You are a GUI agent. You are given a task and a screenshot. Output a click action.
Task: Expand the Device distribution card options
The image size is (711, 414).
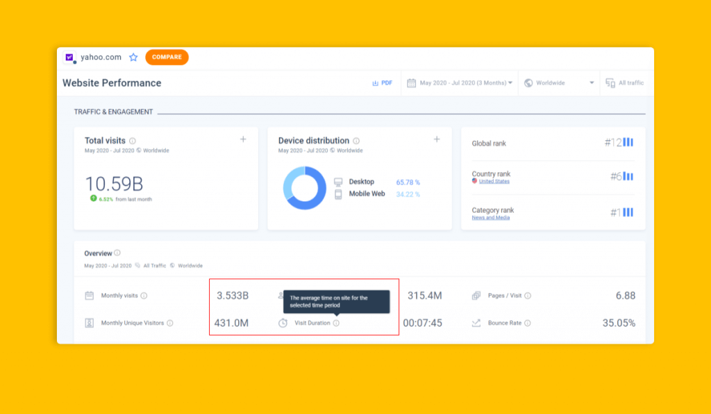tap(437, 139)
